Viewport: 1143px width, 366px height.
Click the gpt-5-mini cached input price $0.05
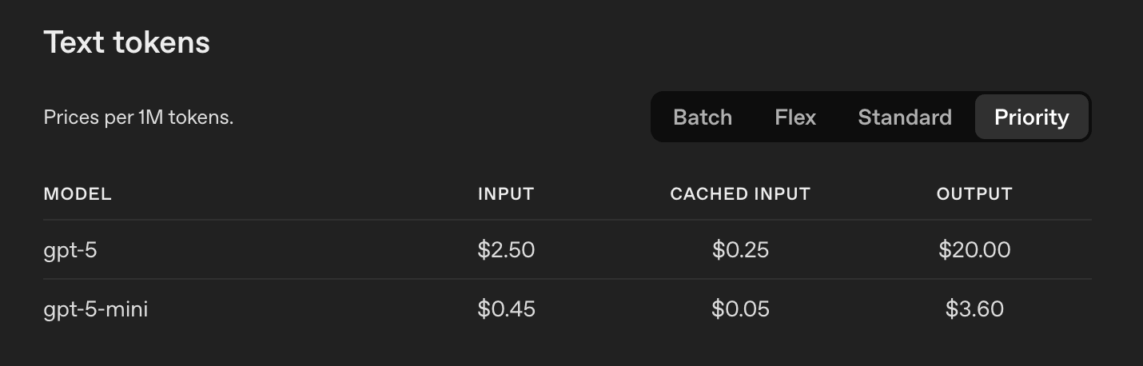tap(740, 309)
